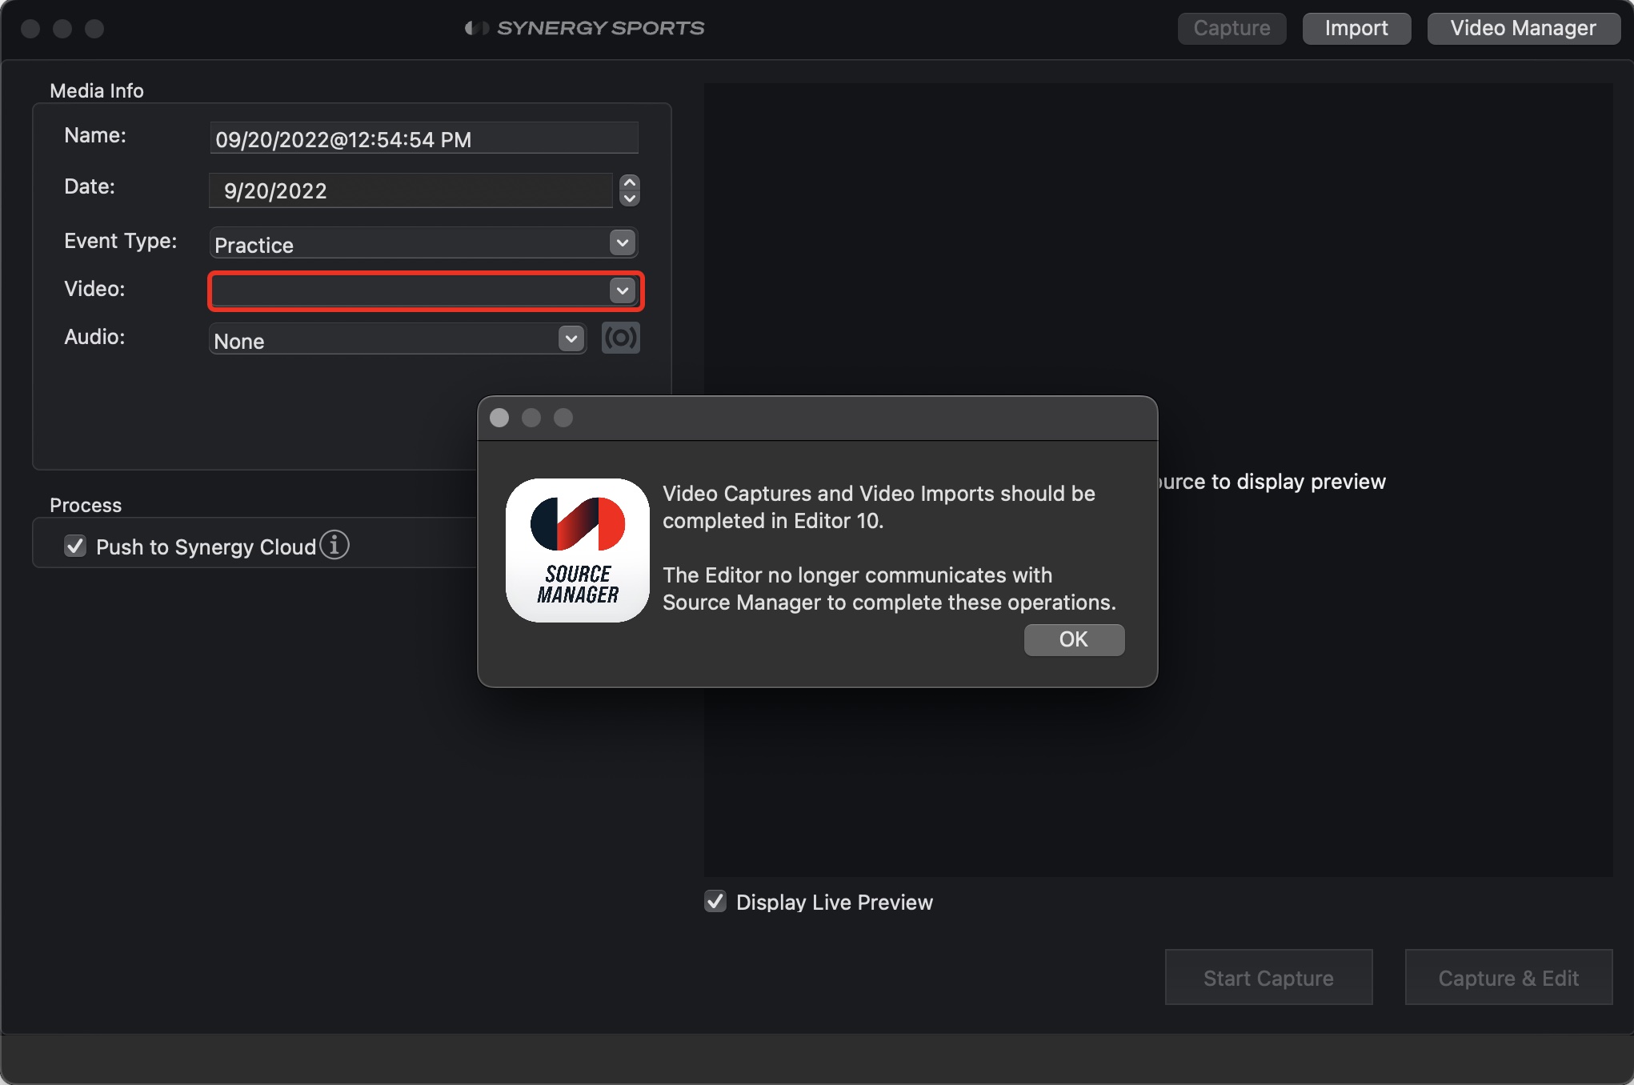This screenshot has height=1085, width=1634.
Task: Click the Capture & Edit button
Action: click(1508, 977)
